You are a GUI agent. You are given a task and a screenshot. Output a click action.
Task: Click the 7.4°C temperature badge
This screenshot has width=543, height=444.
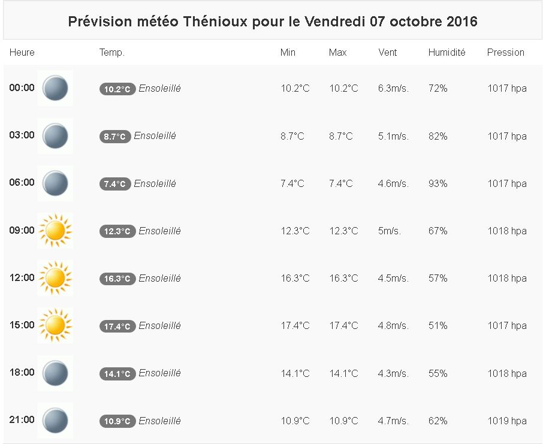pyautogui.click(x=115, y=184)
